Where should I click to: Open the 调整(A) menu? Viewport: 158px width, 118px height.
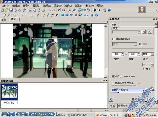58,6
